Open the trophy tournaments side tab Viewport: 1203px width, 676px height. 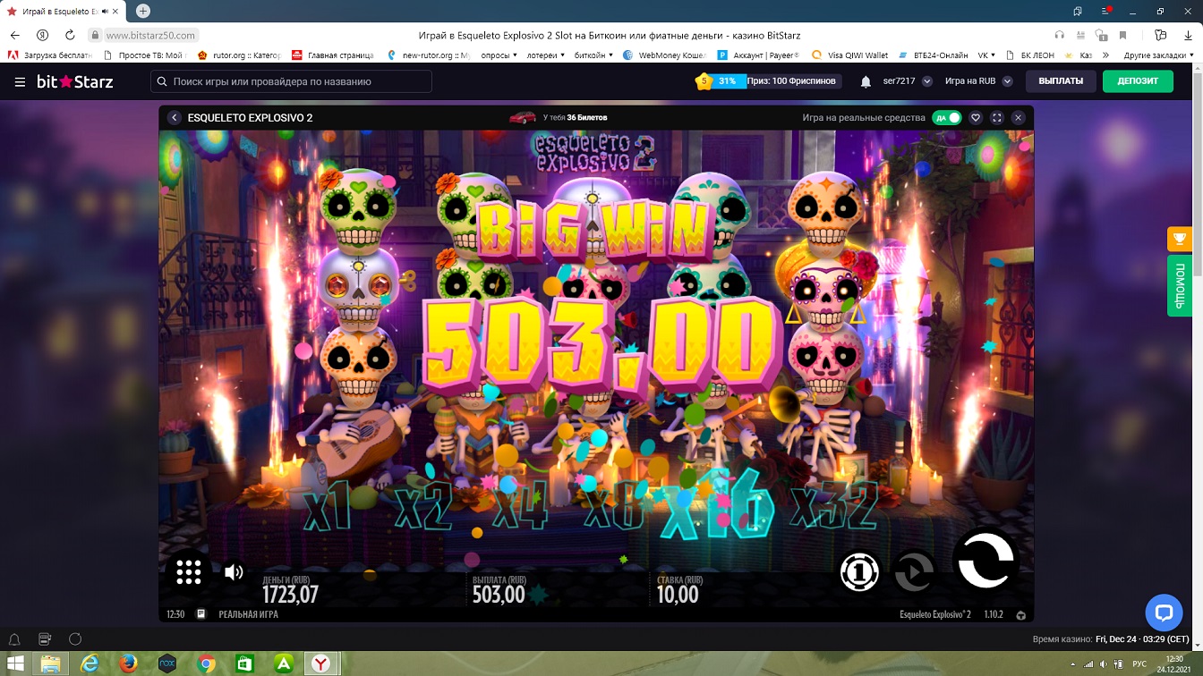pos(1179,239)
